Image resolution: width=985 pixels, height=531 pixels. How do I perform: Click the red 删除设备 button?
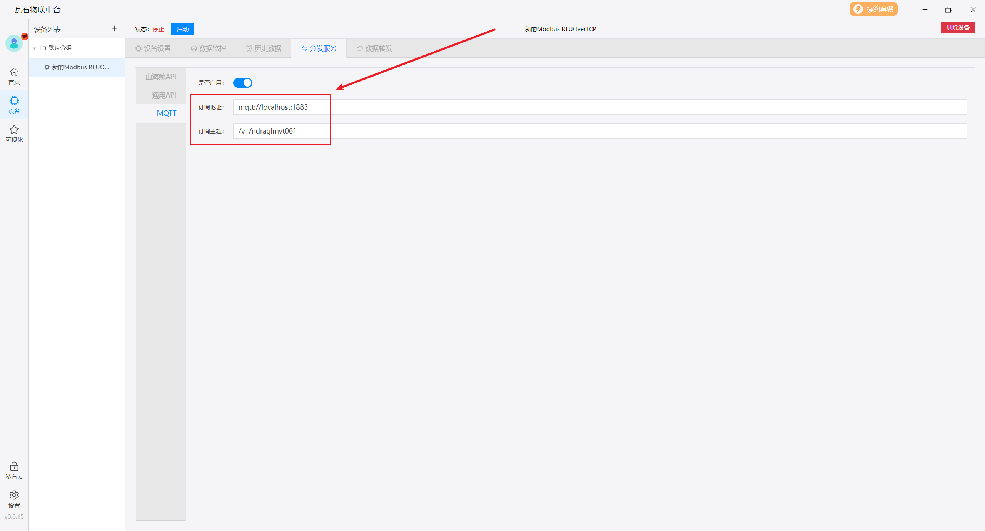point(957,28)
